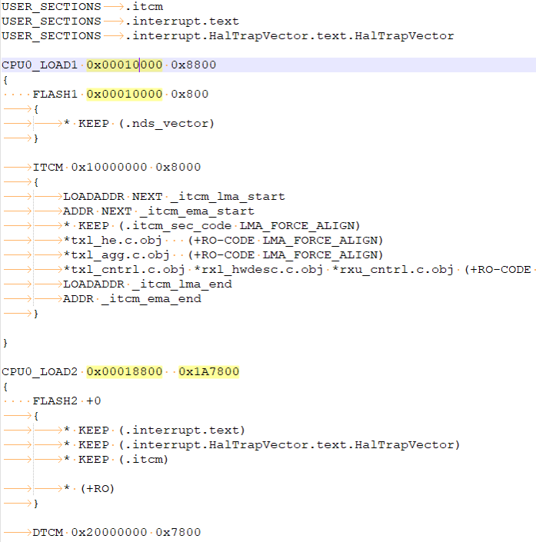The height and width of the screenshot is (542, 536).
Task: Click highlighted 0x00010000 on the CPU0_LOAD1 line
Action: click(x=125, y=65)
